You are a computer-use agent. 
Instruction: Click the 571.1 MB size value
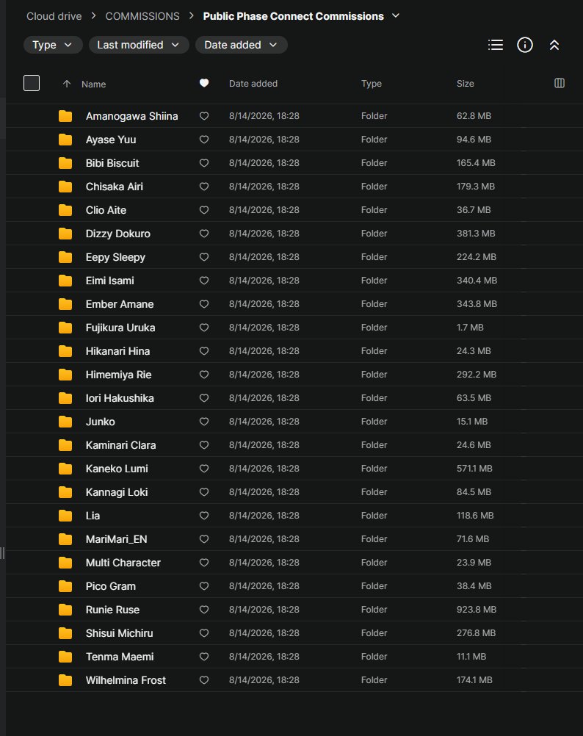click(474, 469)
